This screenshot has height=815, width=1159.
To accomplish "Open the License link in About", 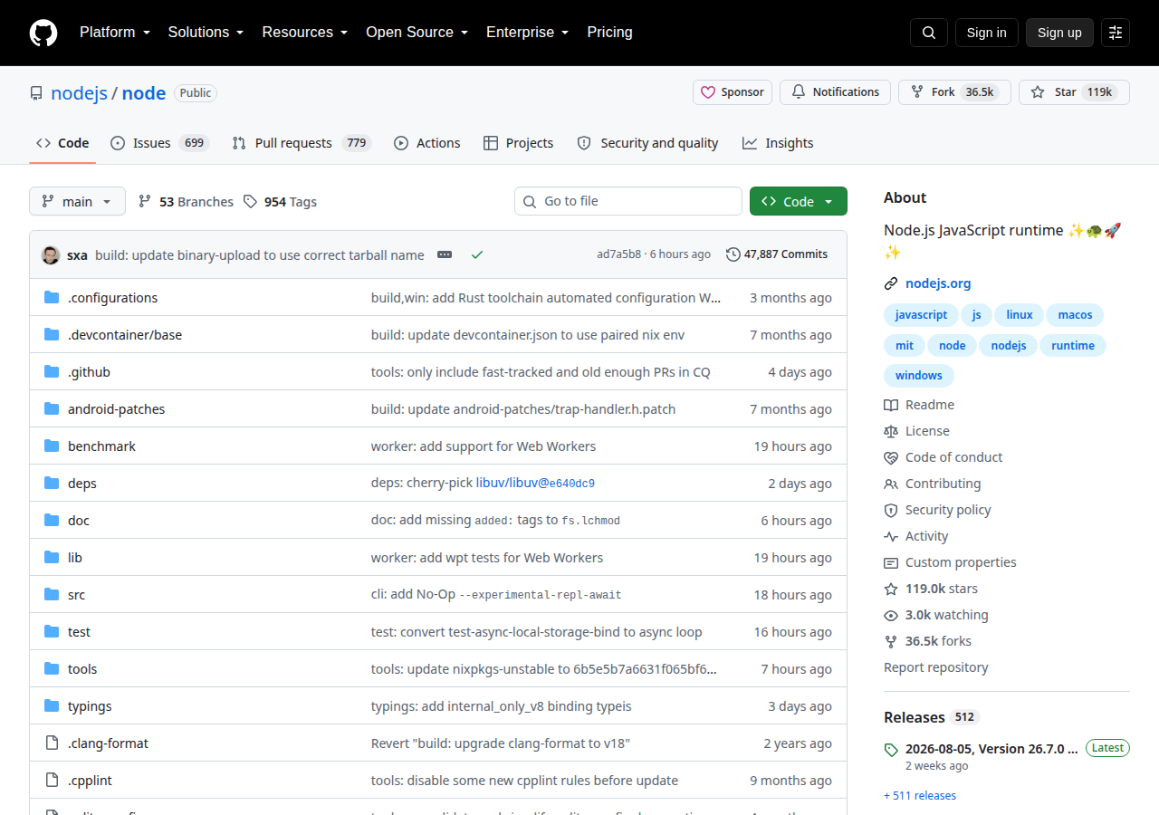I will (916, 431).
